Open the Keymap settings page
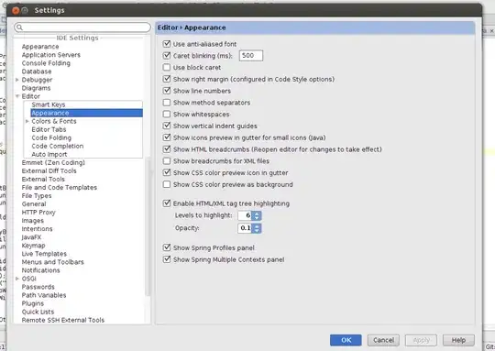The width and height of the screenshot is (495, 351). 34,246
